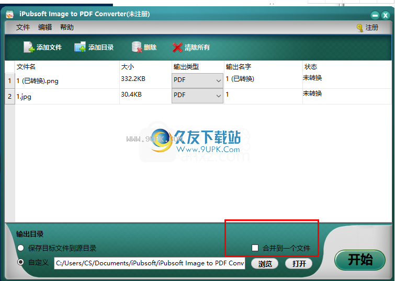Screen dimensions: 395x281
Task: Open the File (文件) menu
Action: pos(23,27)
